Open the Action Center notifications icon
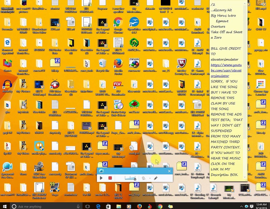 (x=252, y=206)
